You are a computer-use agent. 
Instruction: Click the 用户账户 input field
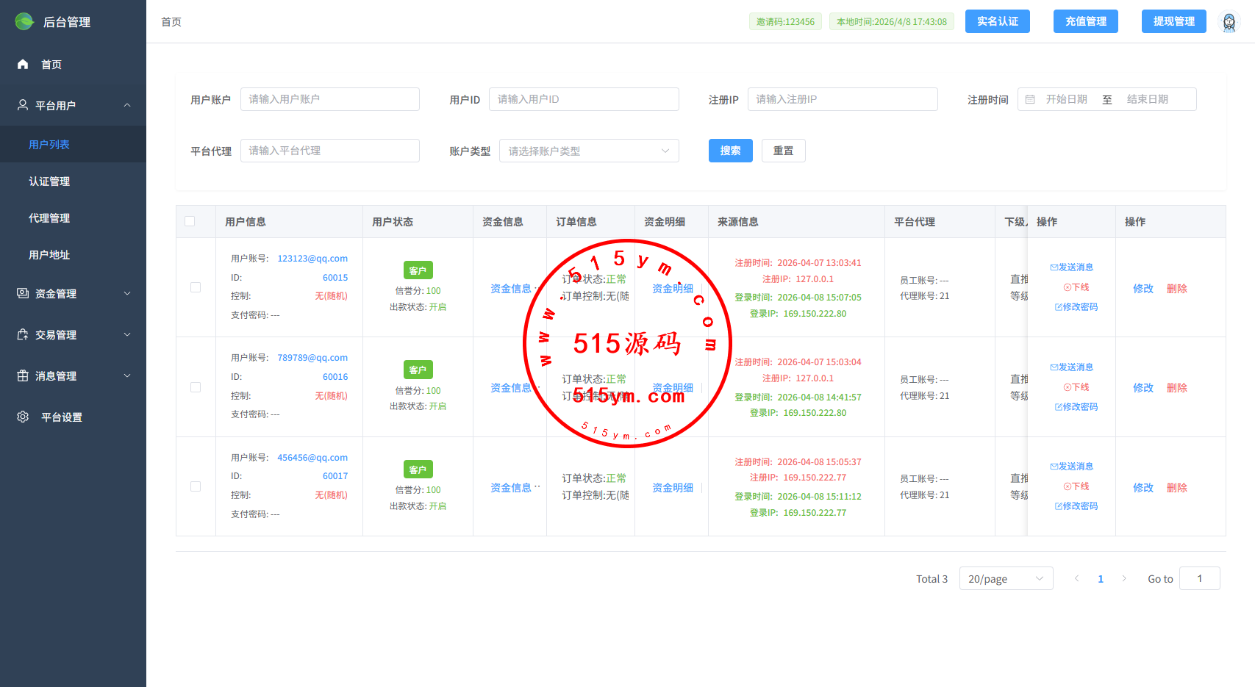(329, 99)
